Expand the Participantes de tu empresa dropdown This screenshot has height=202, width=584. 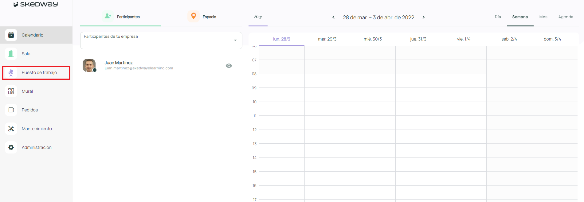point(235,40)
